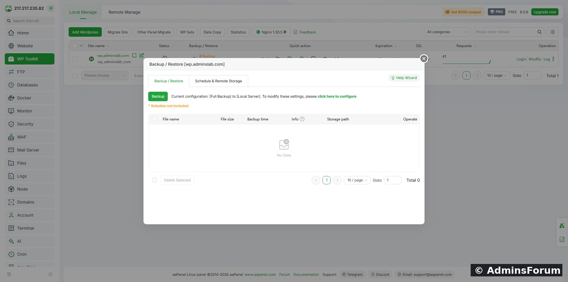This screenshot has width=568, height=282.
Task: Close the Backup / Restore dialog
Action: [424, 59]
